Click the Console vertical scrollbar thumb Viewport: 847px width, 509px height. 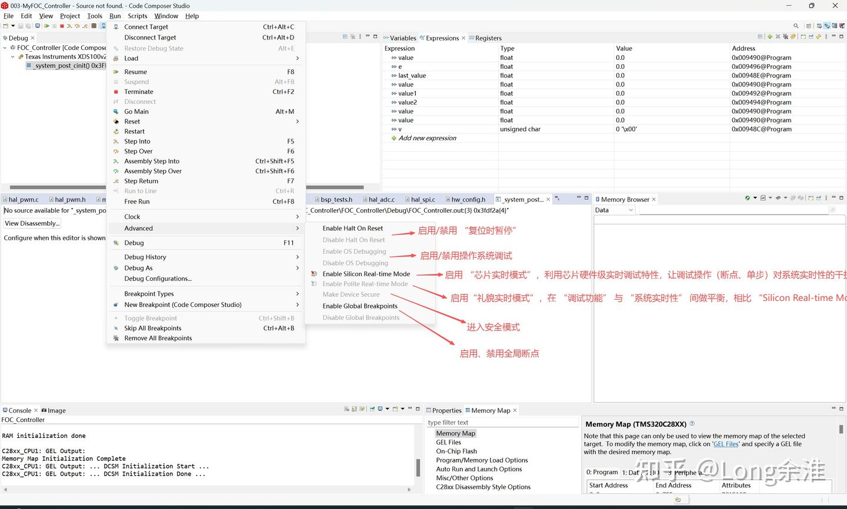(418, 468)
